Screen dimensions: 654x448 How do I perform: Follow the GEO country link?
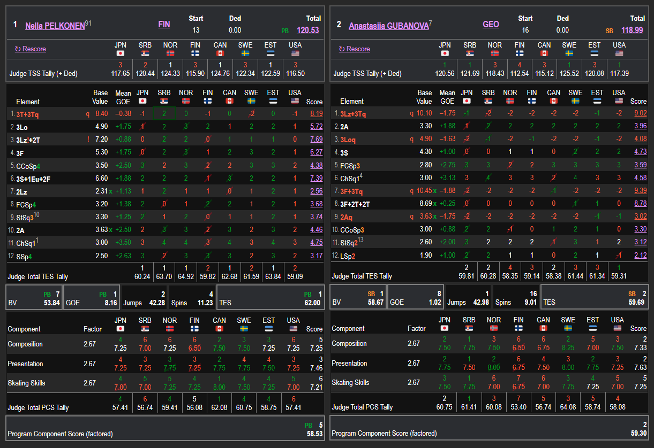[x=490, y=24]
